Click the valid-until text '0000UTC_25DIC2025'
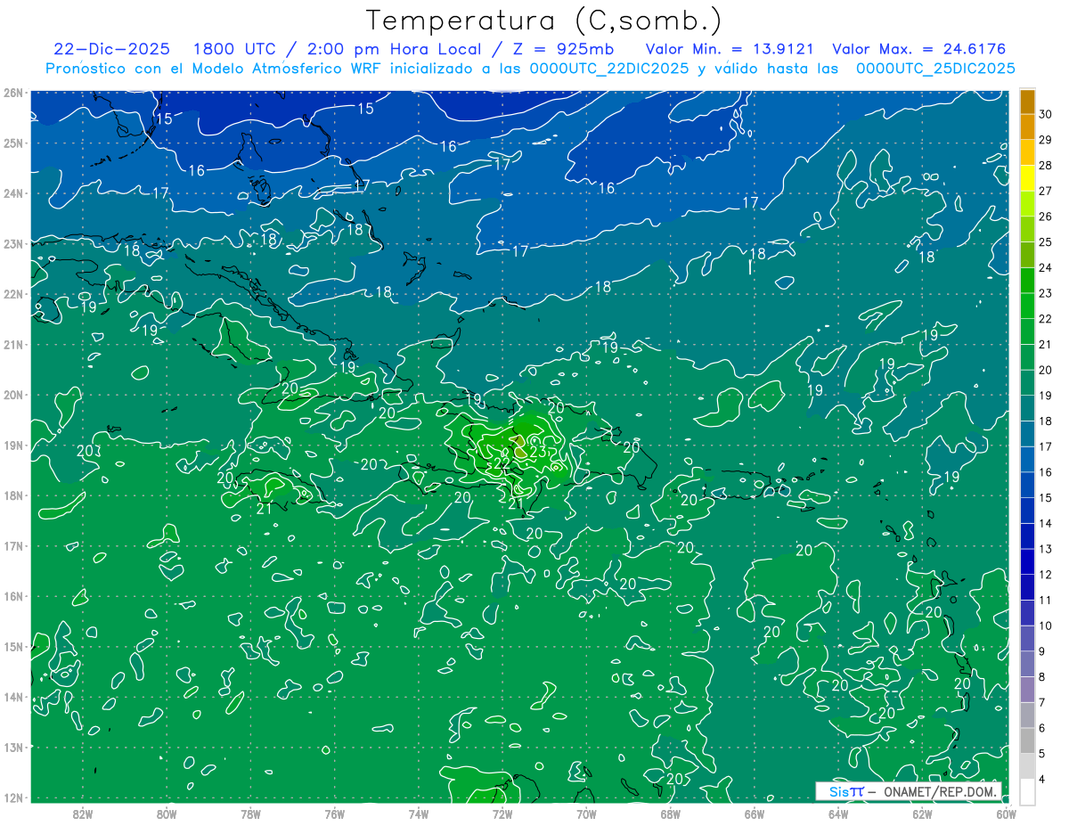1069x826 pixels. pyautogui.click(x=935, y=69)
